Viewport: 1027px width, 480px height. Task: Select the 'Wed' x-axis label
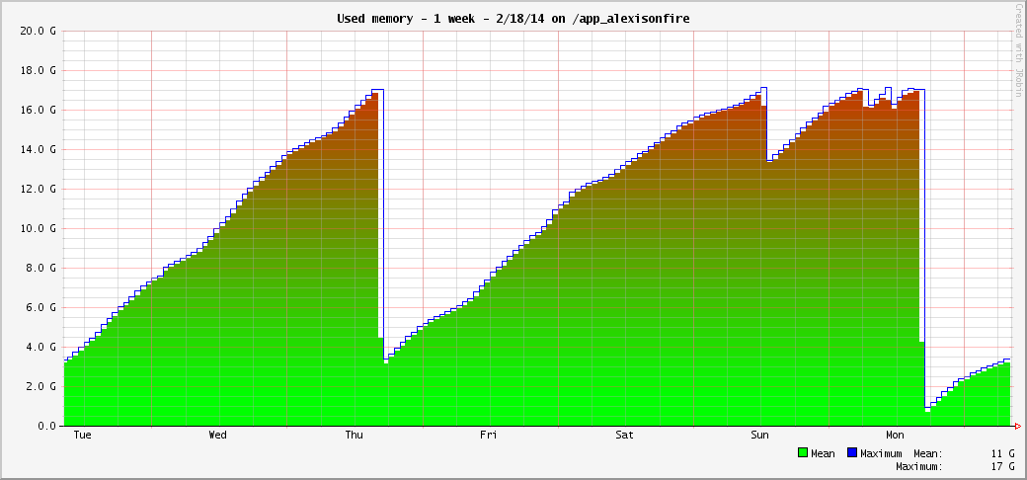coord(217,435)
